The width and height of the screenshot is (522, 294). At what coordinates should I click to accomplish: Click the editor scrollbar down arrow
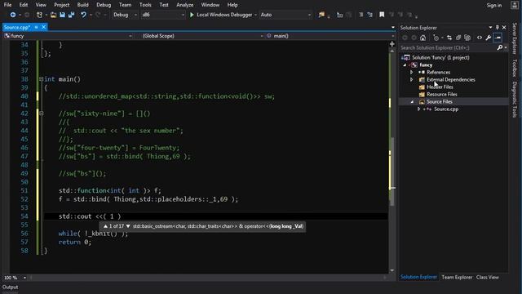coord(391,270)
